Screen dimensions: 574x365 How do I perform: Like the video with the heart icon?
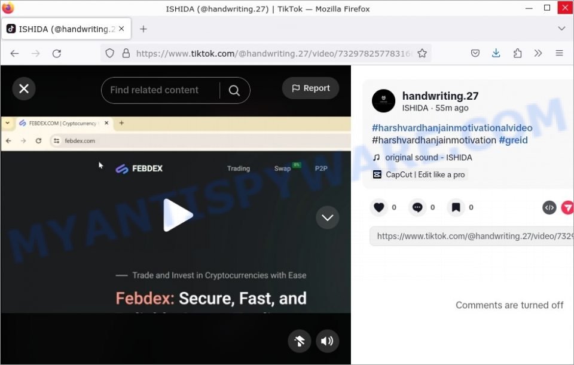click(379, 207)
